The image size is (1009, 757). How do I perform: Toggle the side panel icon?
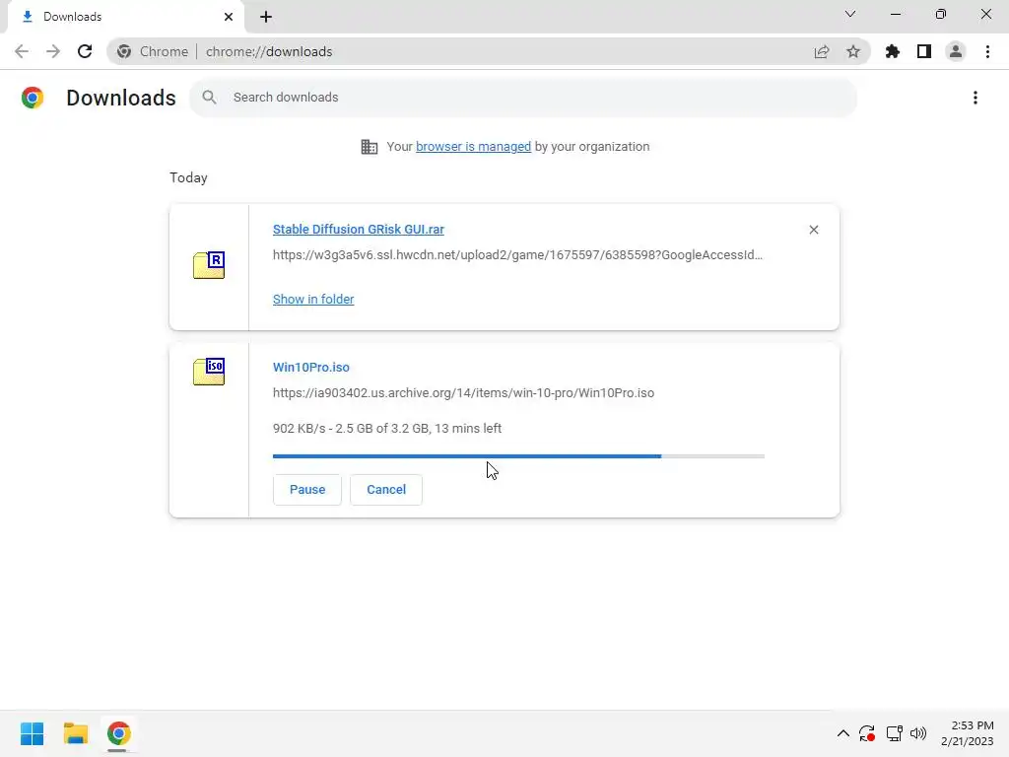coord(924,51)
